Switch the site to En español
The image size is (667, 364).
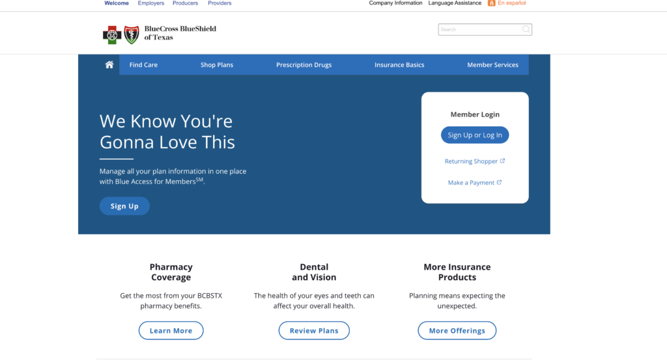click(x=512, y=3)
